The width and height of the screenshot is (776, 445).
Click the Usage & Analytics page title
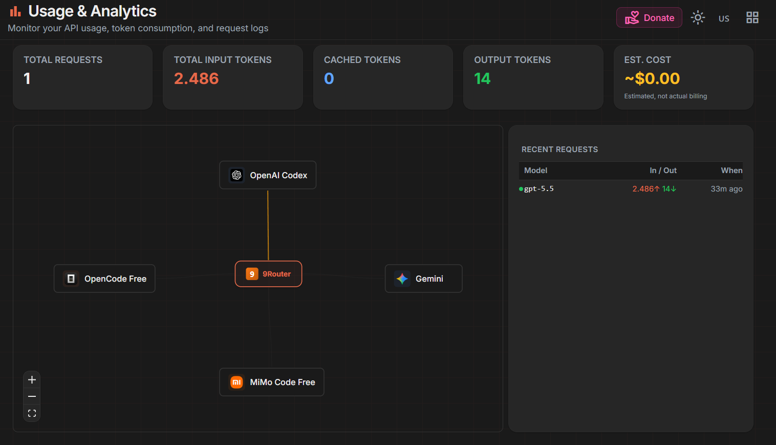pyautogui.click(x=93, y=11)
